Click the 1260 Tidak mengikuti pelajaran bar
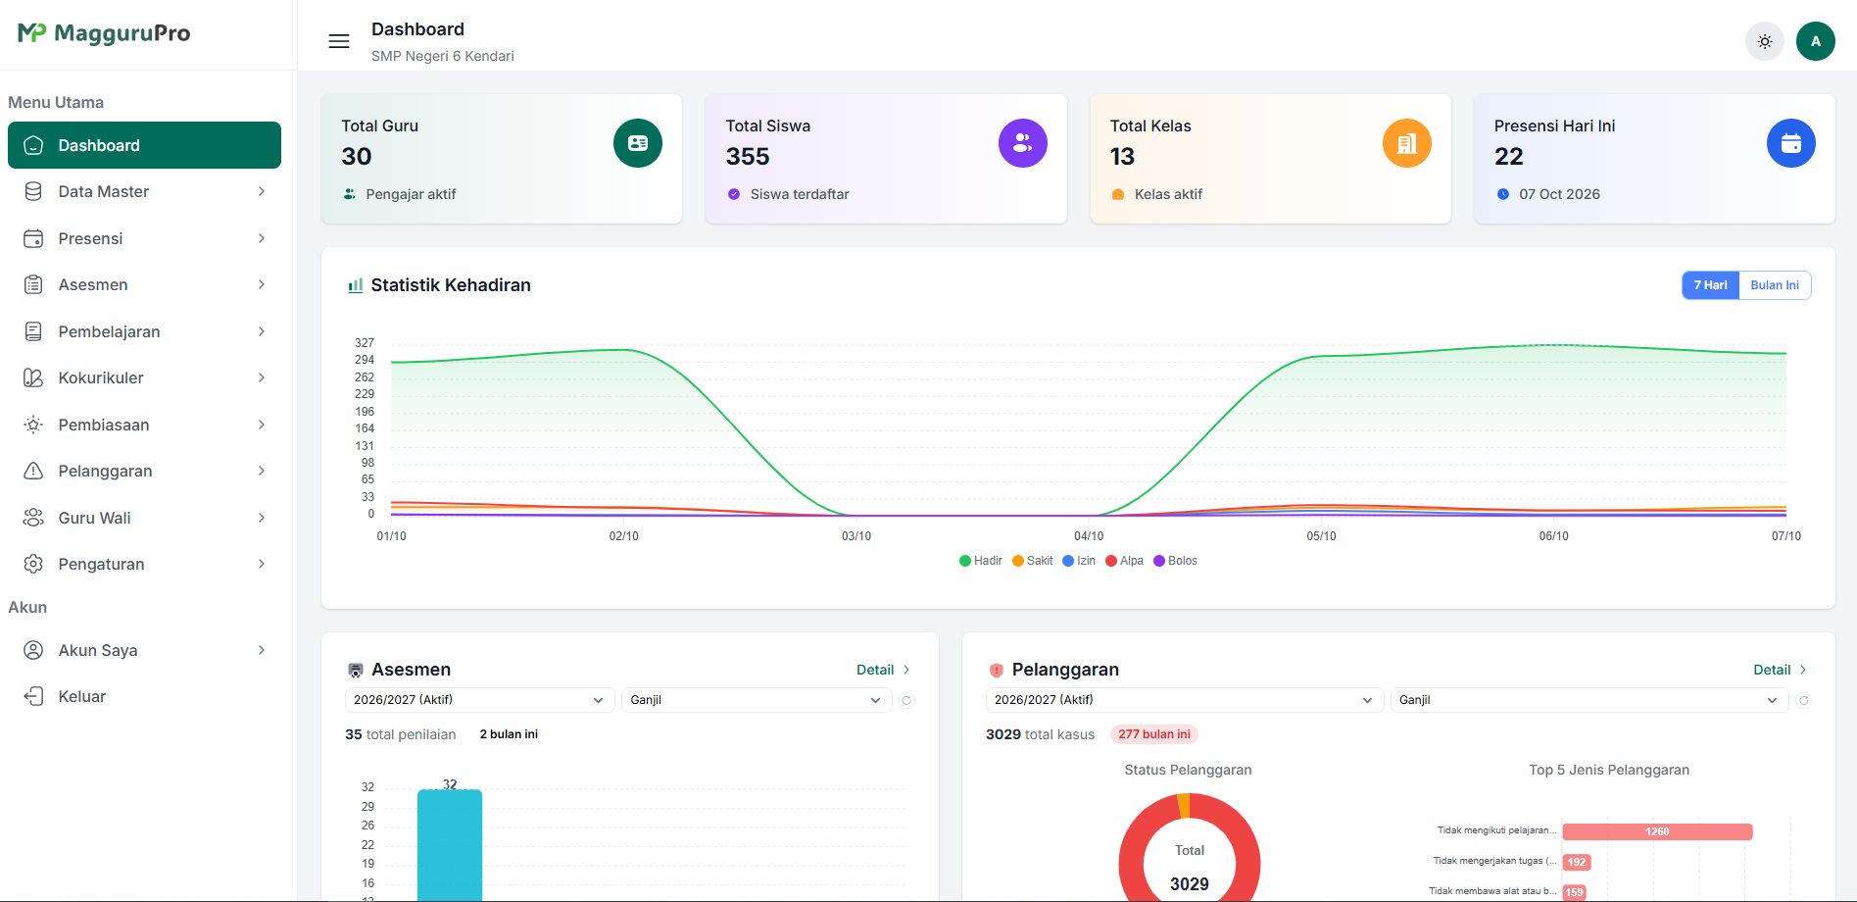Image resolution: width=1857 pixels, height=902 pixels. point(1657,831)
